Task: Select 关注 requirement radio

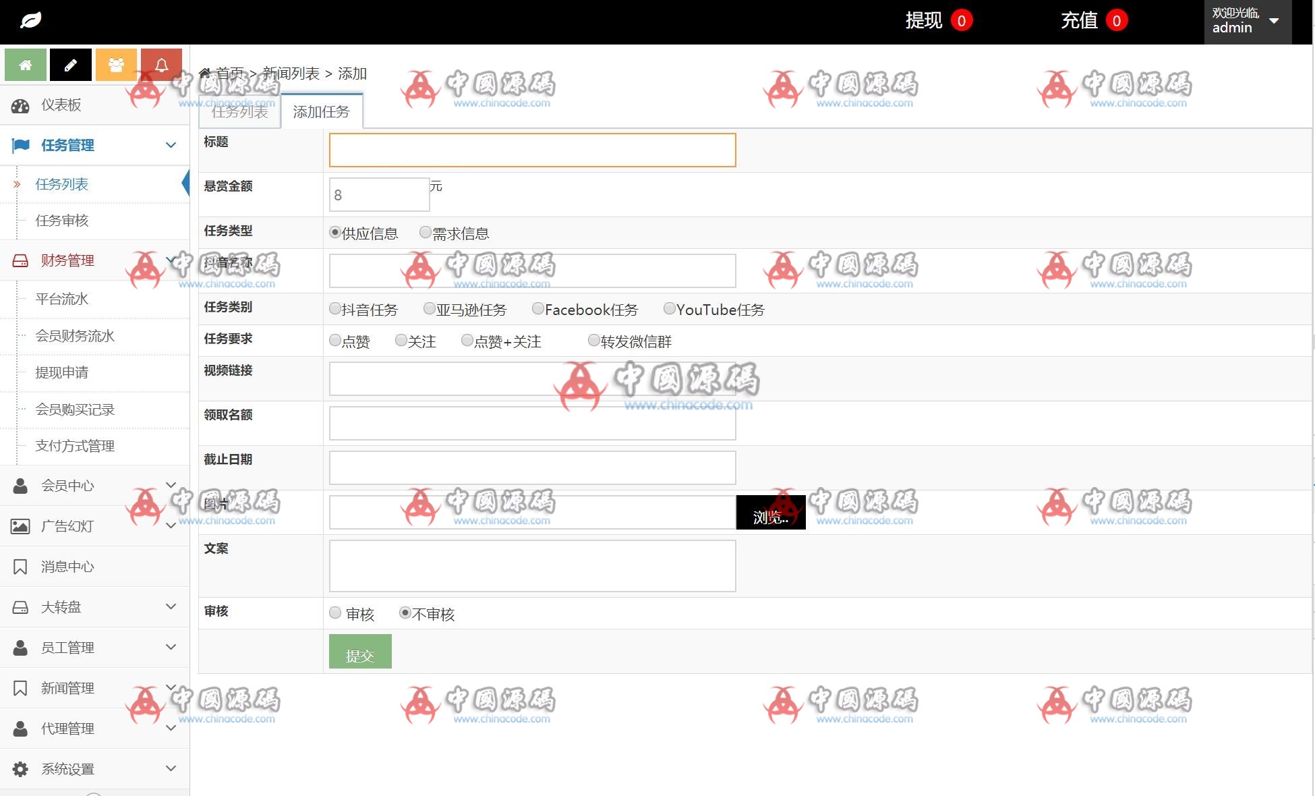Action: [x=401, y=340]
